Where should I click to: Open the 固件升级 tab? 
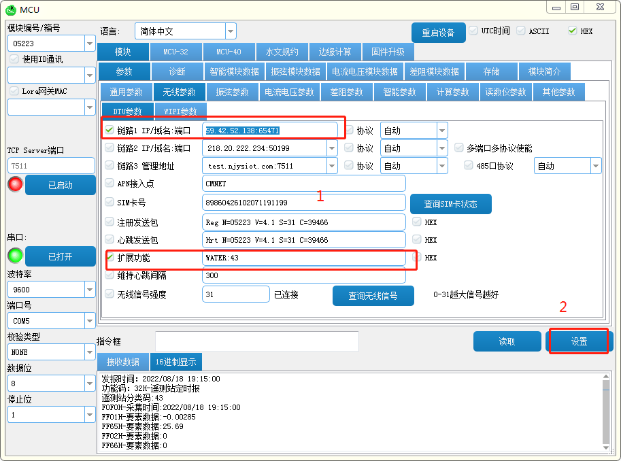click(388, 52)
